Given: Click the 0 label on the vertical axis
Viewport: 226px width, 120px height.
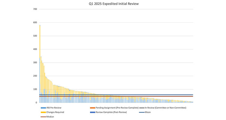Looking at the screenshot, I should [x=36, y=103].
